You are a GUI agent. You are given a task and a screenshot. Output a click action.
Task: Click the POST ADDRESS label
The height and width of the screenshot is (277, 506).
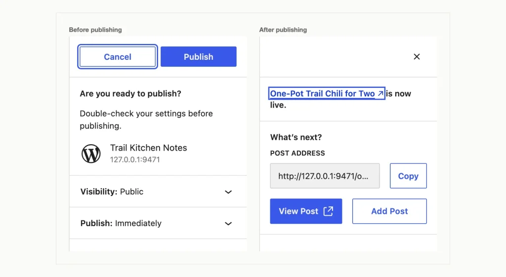(x=297, y=153)
